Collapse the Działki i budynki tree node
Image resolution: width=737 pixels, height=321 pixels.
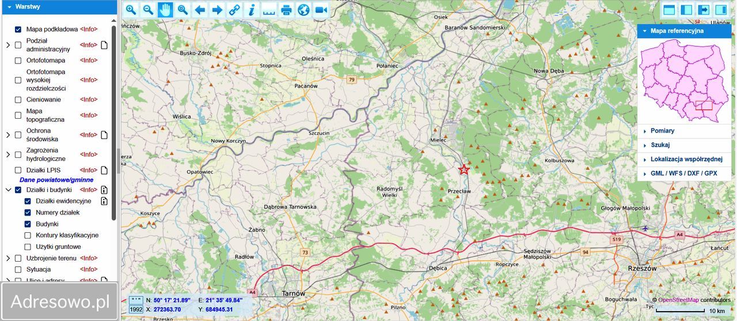point(8,190)
